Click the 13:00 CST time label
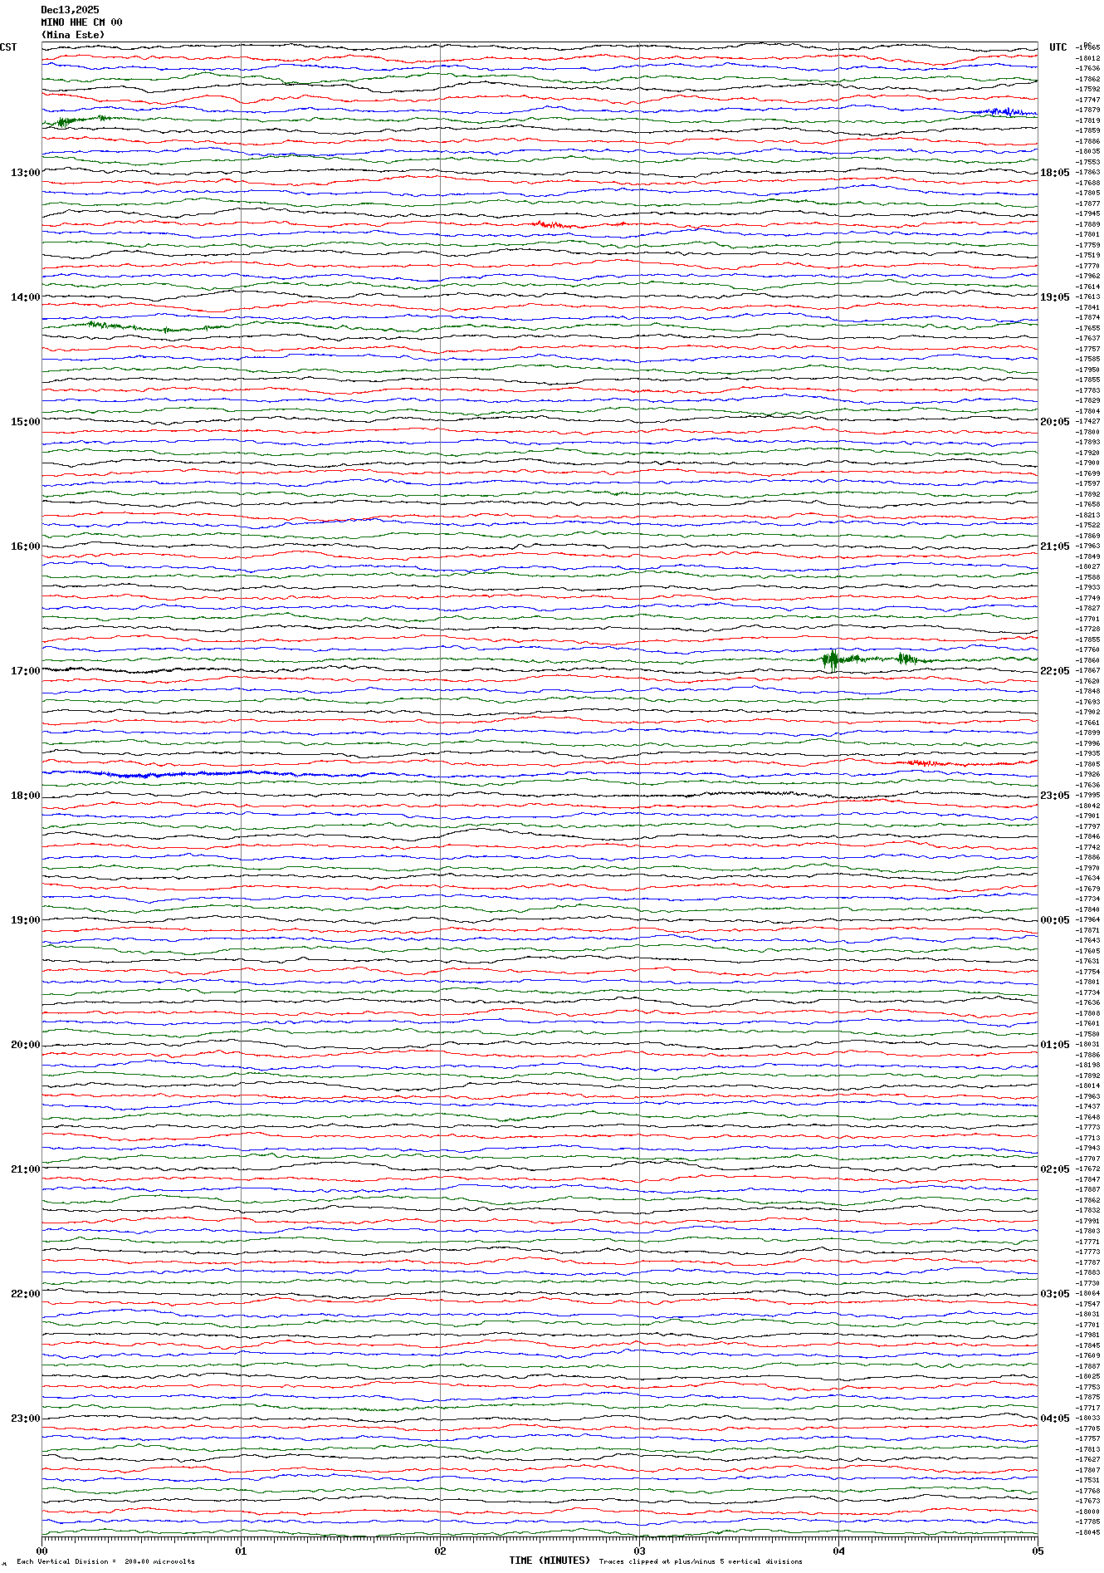Image resolution: width=1104 pixels, height=1573 pixels. 25,173
